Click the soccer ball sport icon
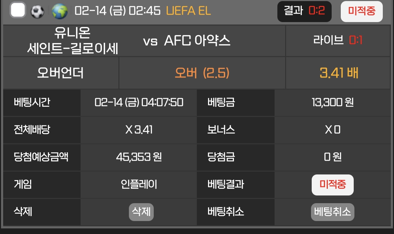 click(37, 12)
